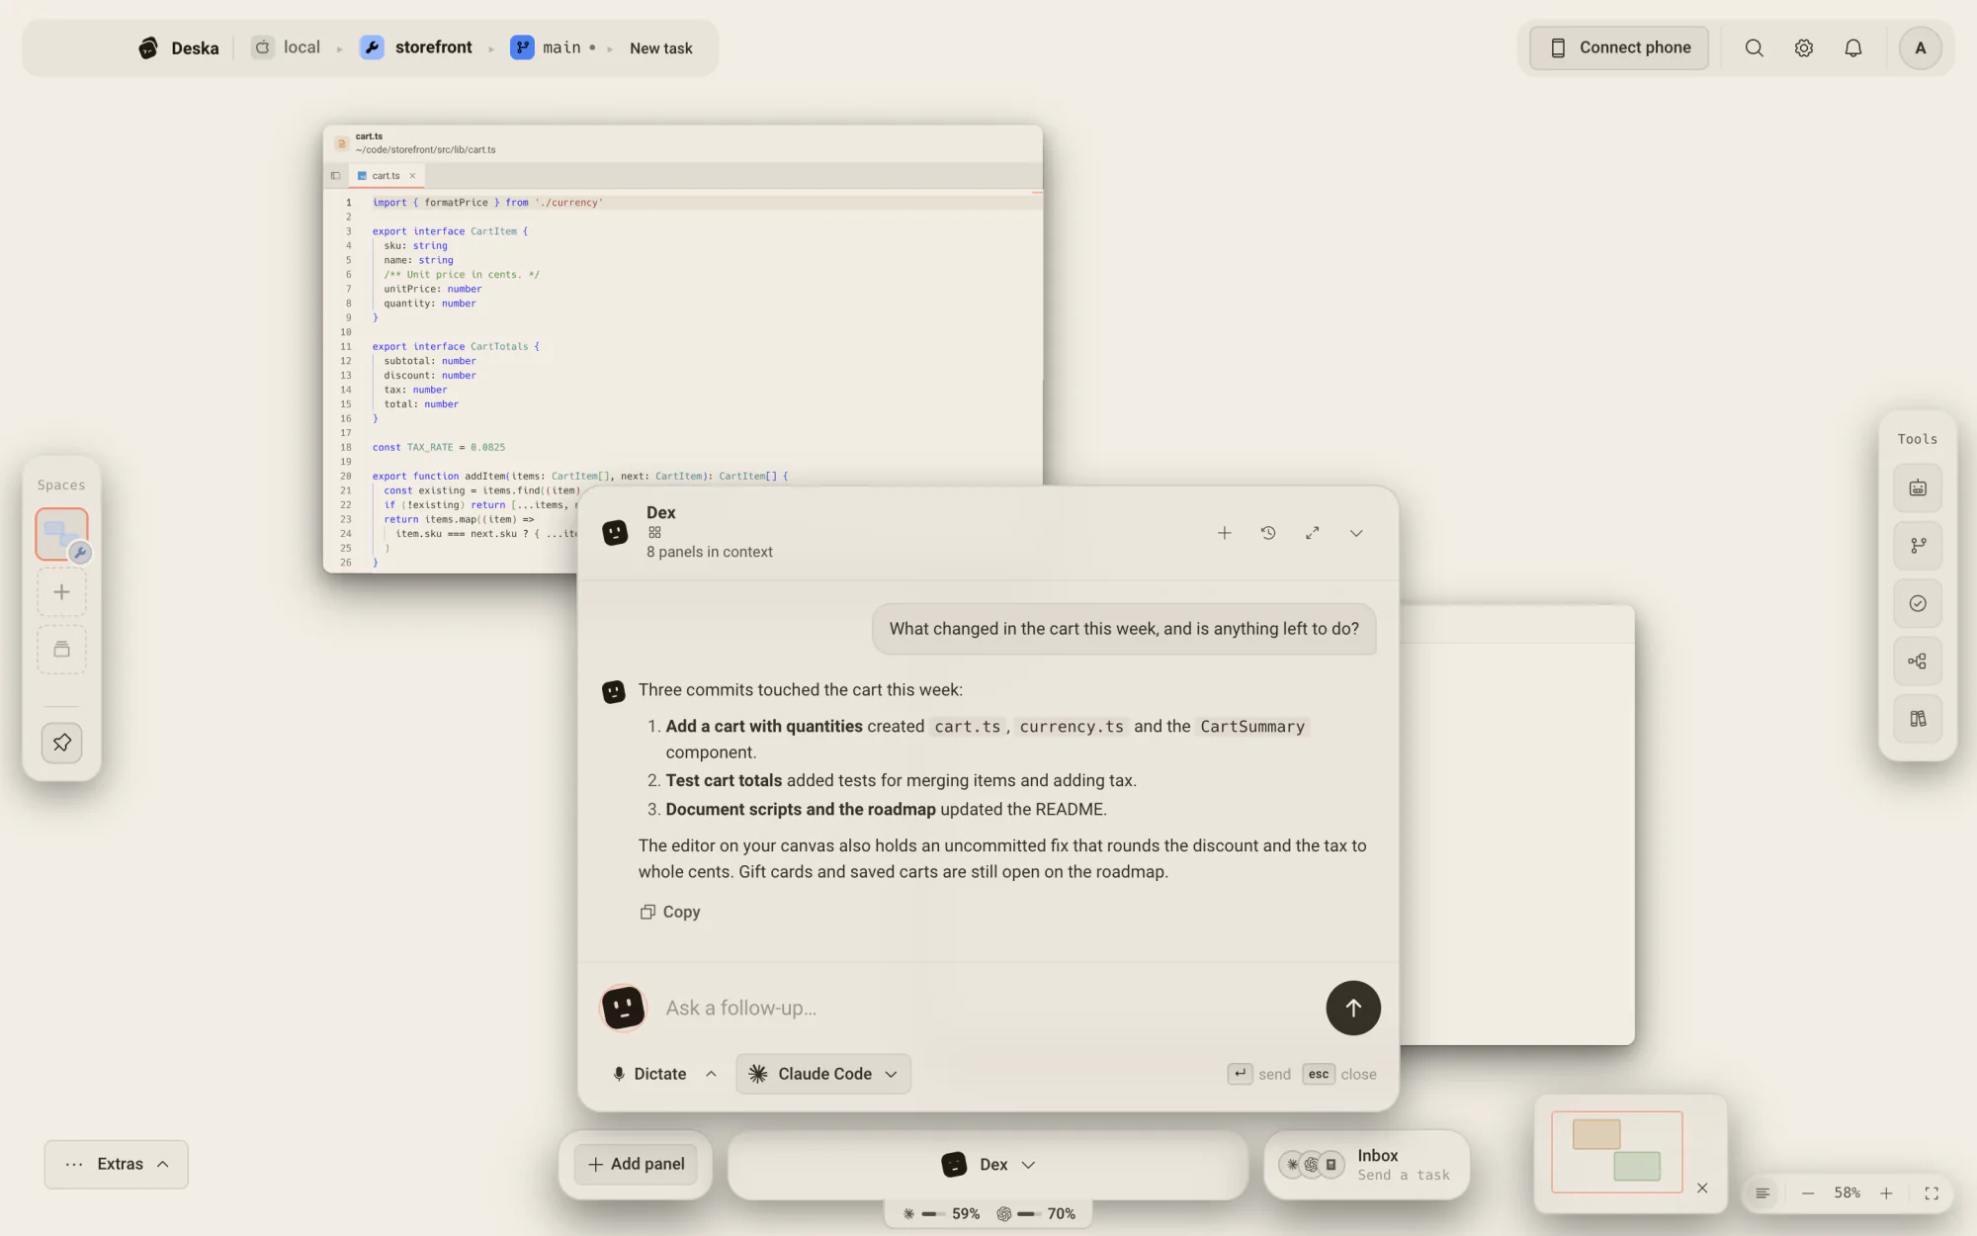Click the Dictate microphone button
The width and height of the screenshot is (1977, 1236).
coord(648,1074)
